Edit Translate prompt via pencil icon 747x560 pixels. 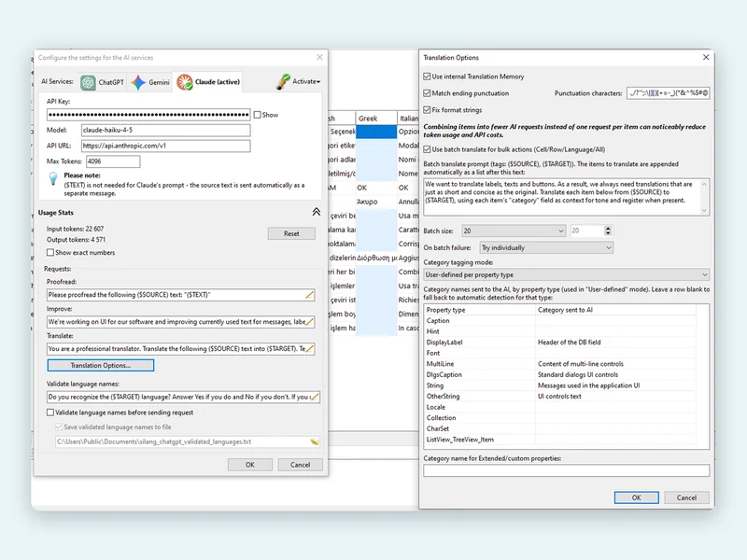(310, 349)
